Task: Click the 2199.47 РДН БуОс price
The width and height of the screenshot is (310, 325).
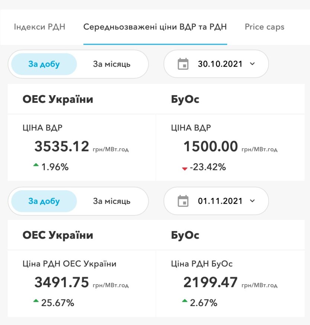Action: pos(210,283)
